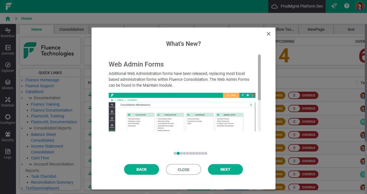Viewport: 367px width, 194px height.
Task: Open the Reconciliation Summary link
Action: pos(52,182)
